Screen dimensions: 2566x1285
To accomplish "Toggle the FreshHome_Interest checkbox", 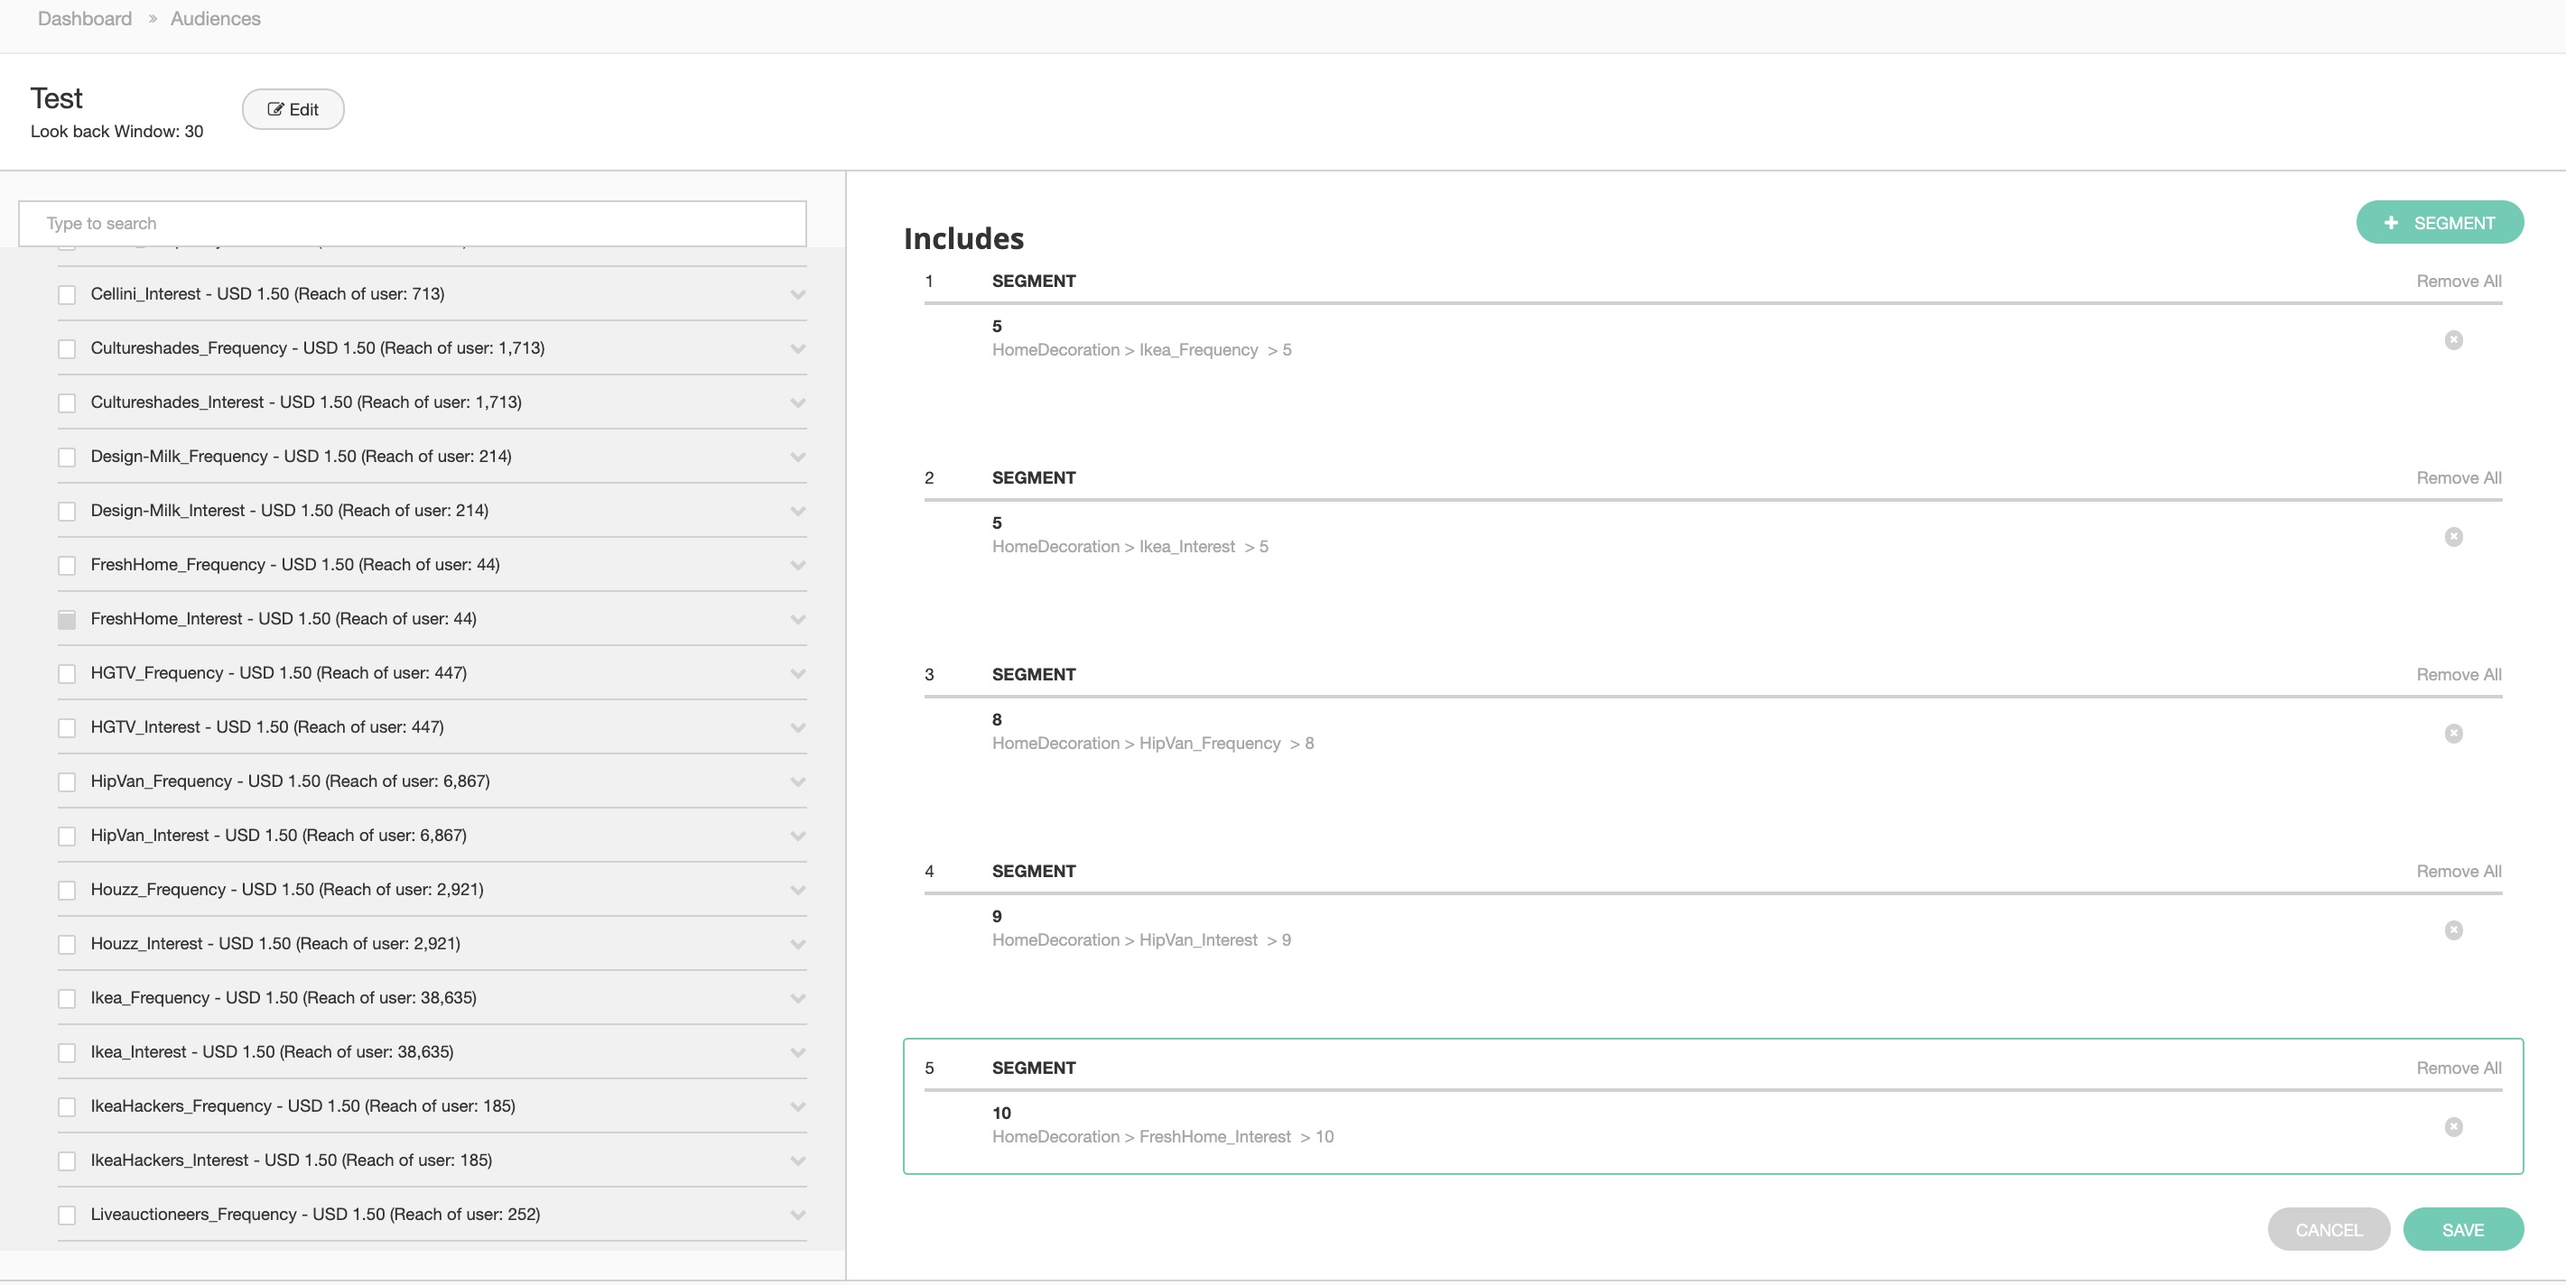I will (x=67, y=620).
